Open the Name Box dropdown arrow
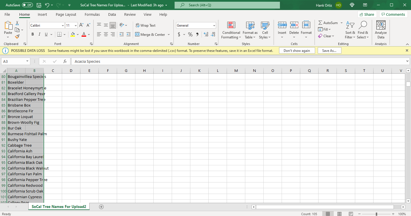This screenshot has width=411, height=216. [27, 61]
